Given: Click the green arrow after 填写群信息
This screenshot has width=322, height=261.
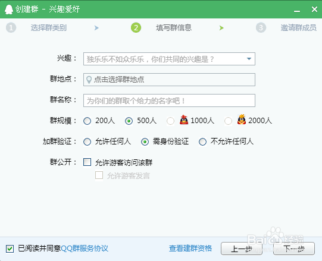Looking at the screenshot, I should click(221, 28).
